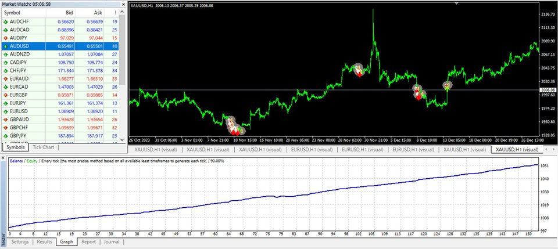Click the AUDCAD symbol arrow icon
The width and height of the screenshot is (558, 249).
(6, 30)
